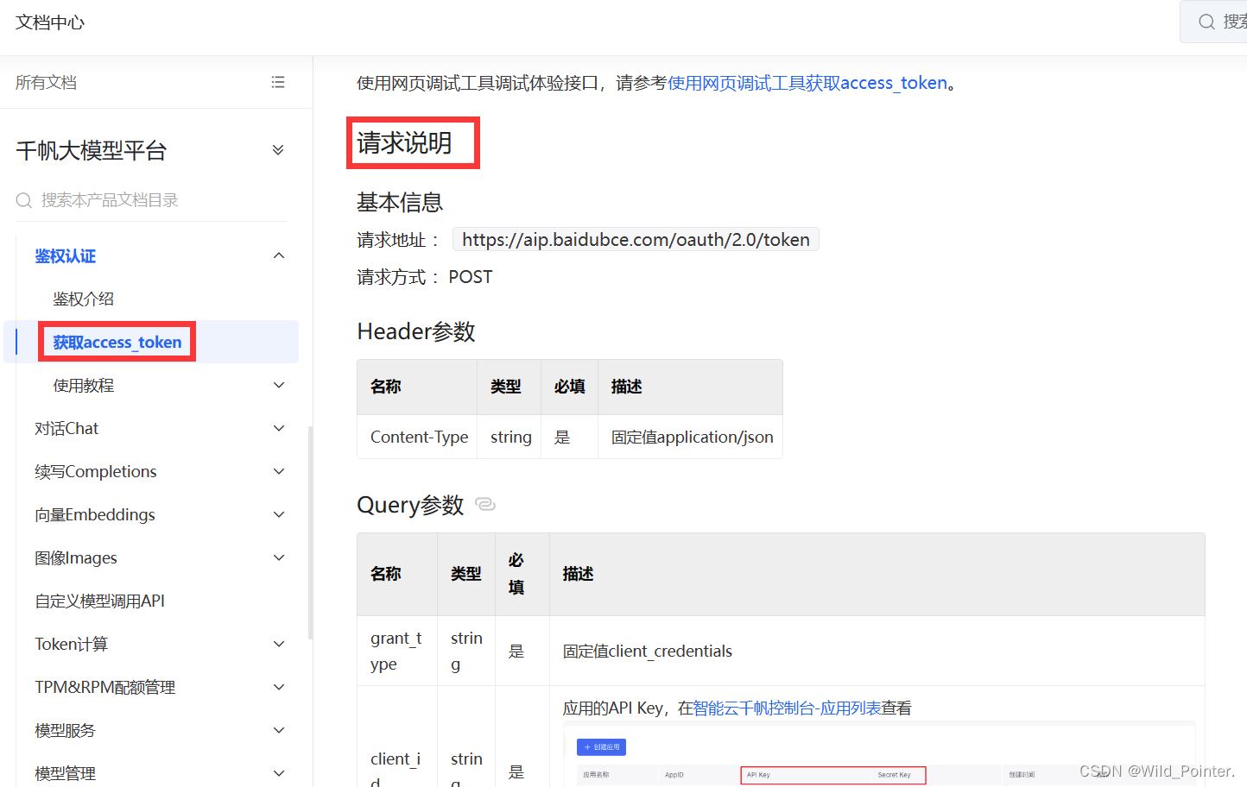Click the Token计算 menu item

coord(72,644)
